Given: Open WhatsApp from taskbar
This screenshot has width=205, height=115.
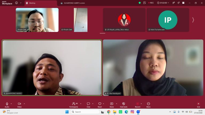Looking at the screenshot, I should (121, 112).
